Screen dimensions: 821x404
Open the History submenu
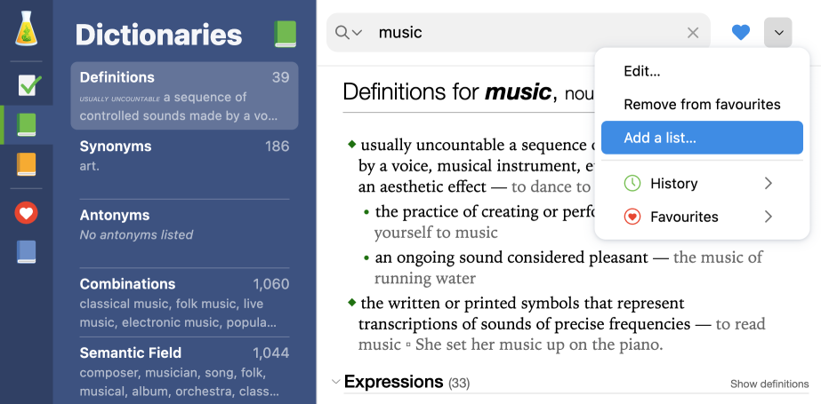698,184
